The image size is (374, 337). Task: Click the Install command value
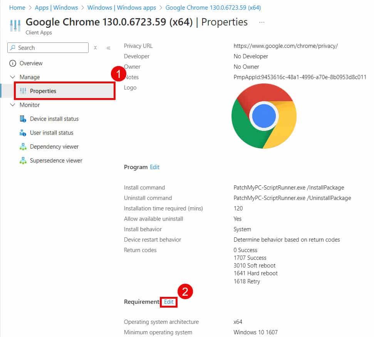288,188
